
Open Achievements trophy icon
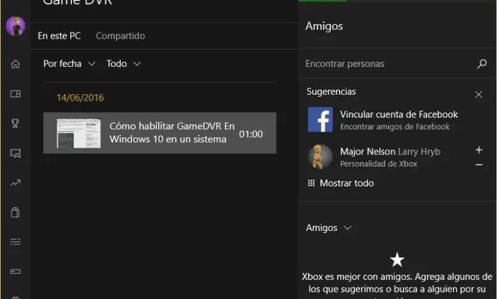coord(15,123)
